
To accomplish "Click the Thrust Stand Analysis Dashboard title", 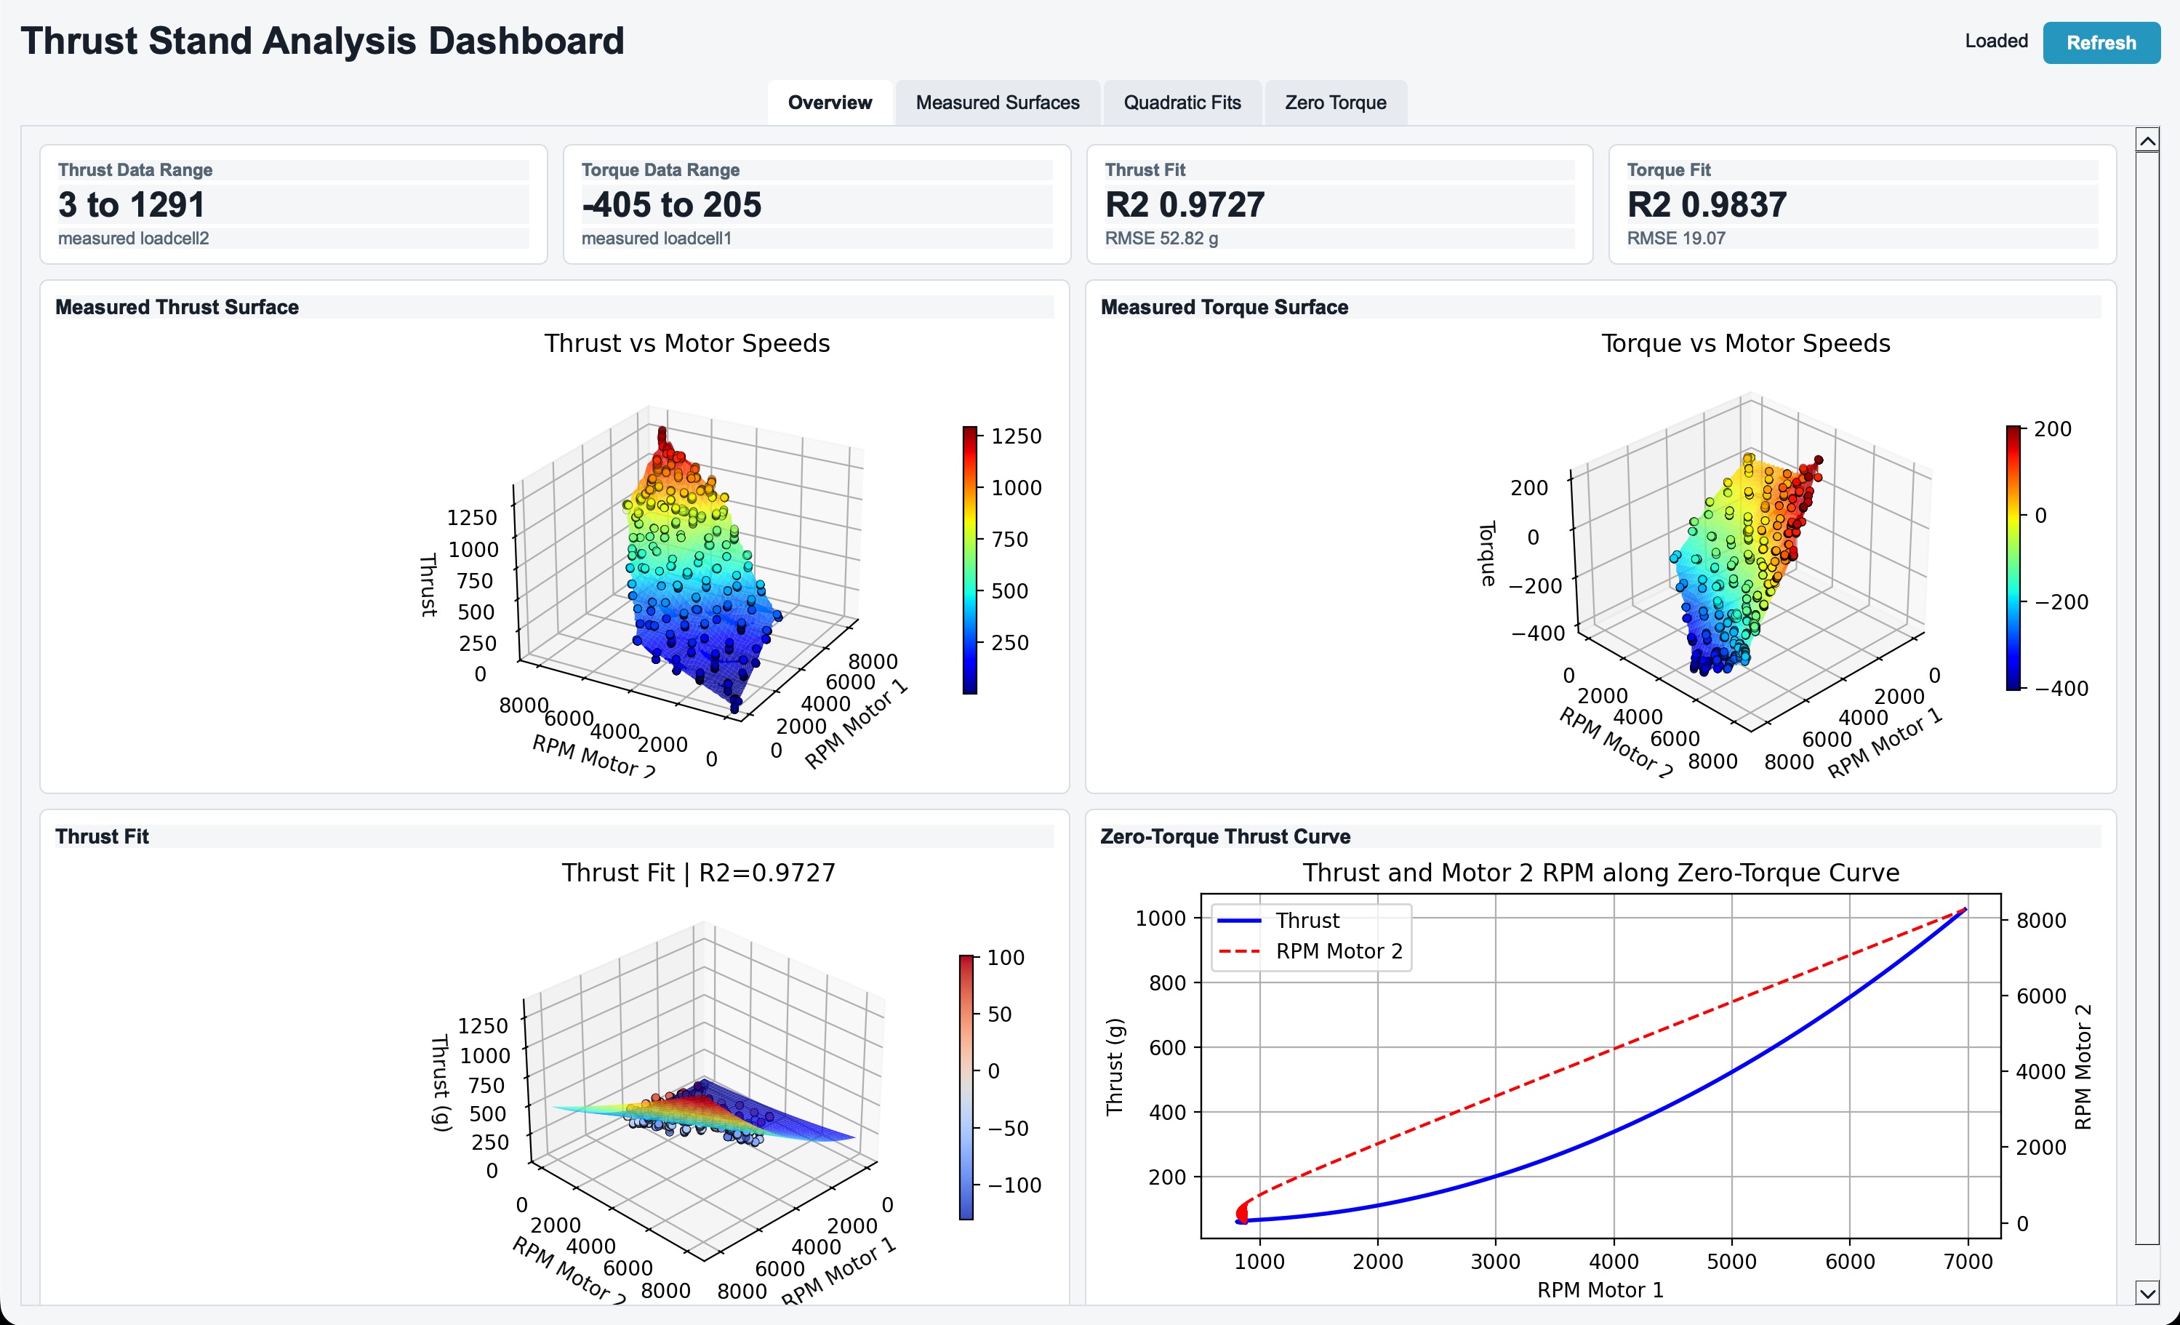I will (322, 41).
